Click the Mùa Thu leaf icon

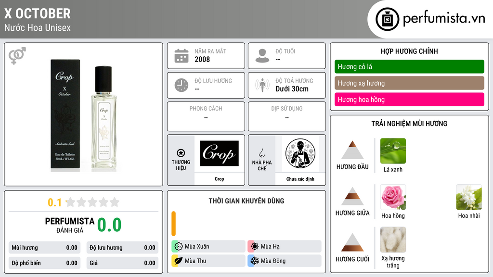click(x=179, y=261)
